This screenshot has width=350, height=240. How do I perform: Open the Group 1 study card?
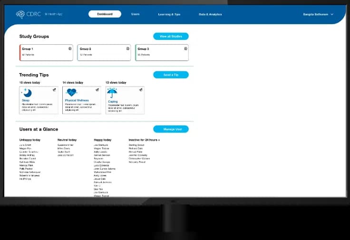[x=46, y=53]
